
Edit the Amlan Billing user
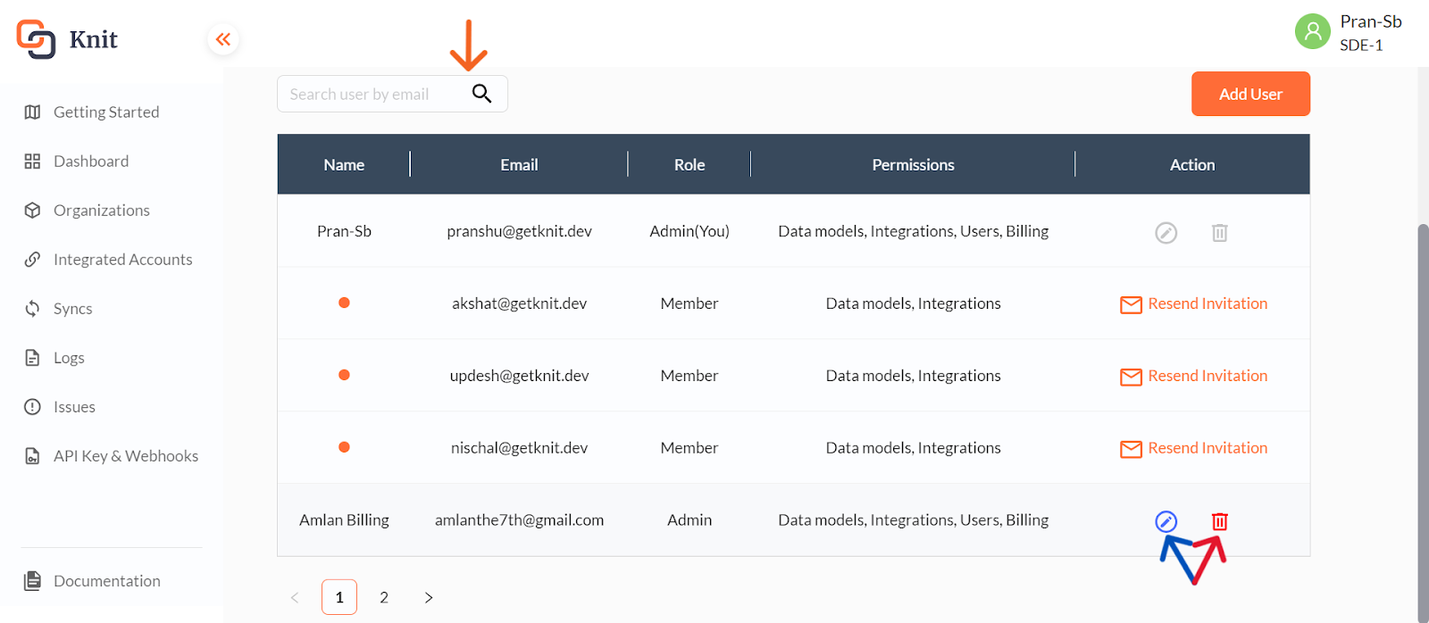coord(1166,521)
